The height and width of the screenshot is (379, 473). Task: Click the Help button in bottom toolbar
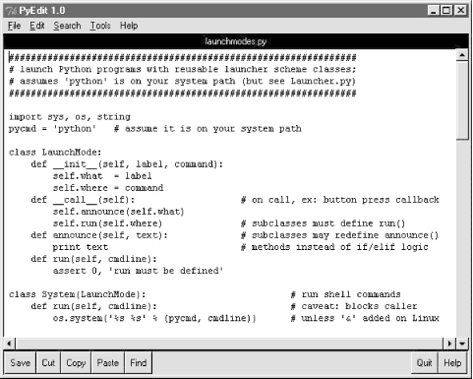[452, 362]
